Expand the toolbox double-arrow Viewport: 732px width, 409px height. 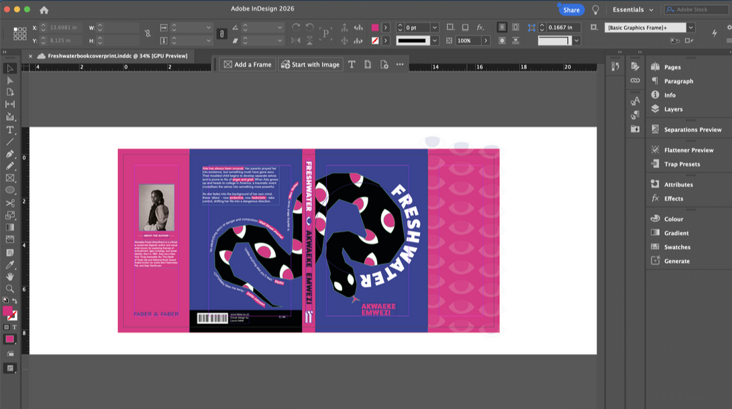(5, 52)
